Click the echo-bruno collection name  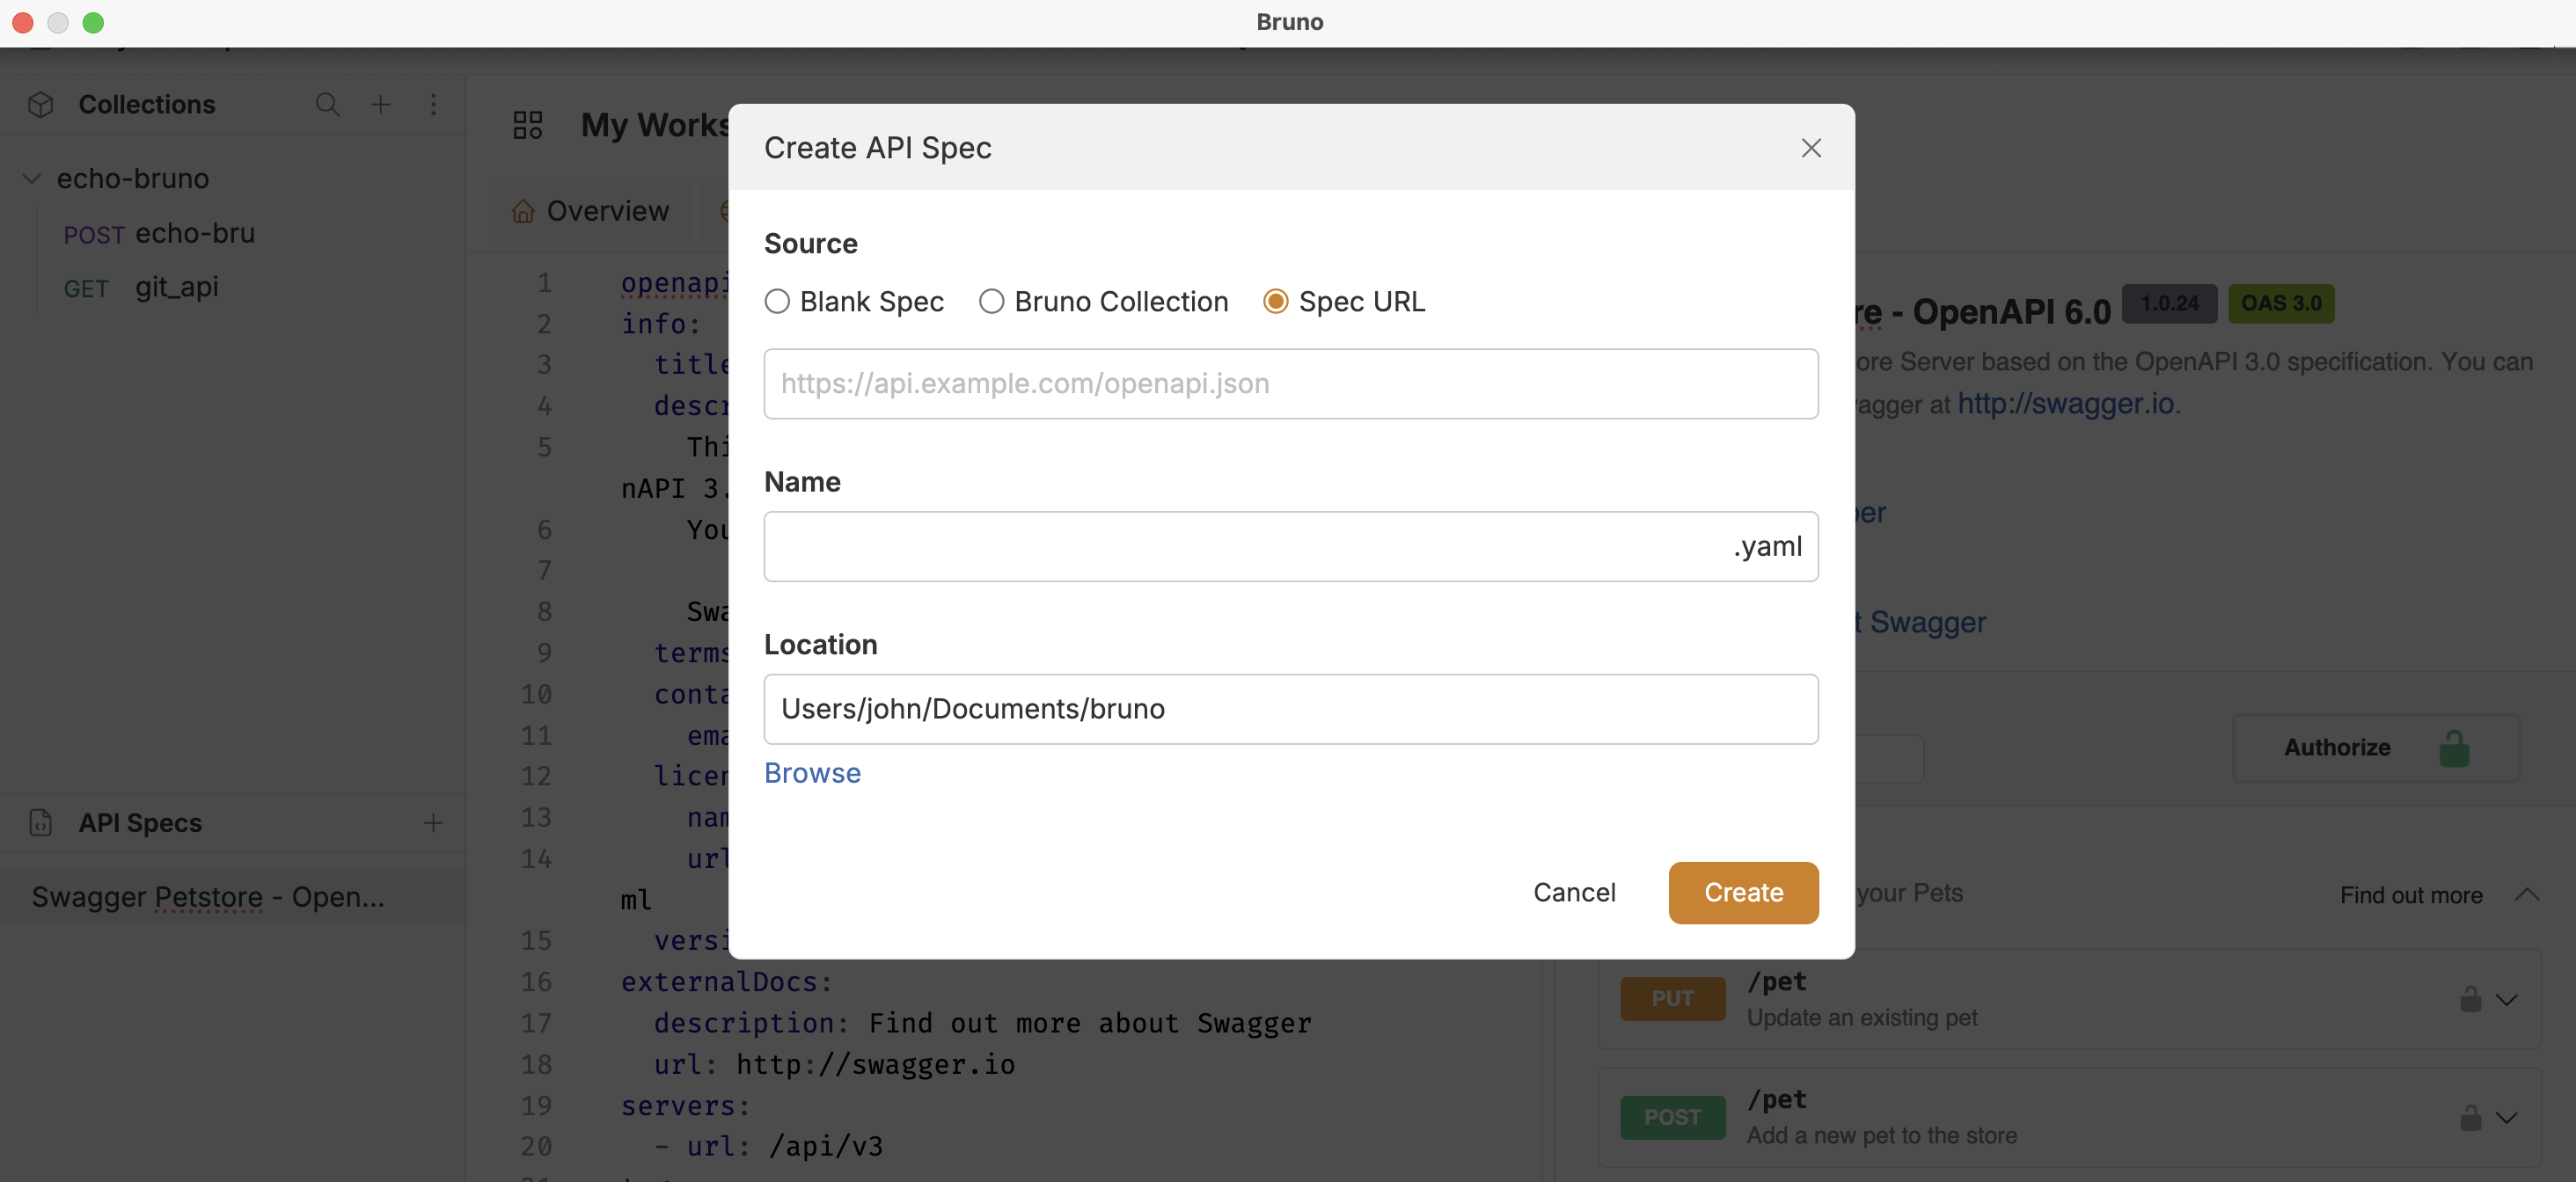(133, 179)
